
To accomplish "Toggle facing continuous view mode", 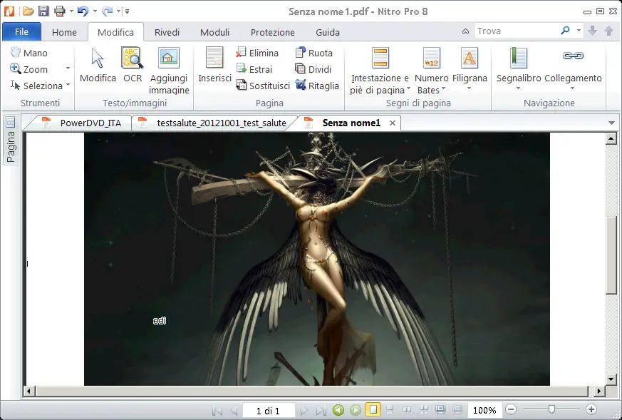I will (x=424, y=410).
